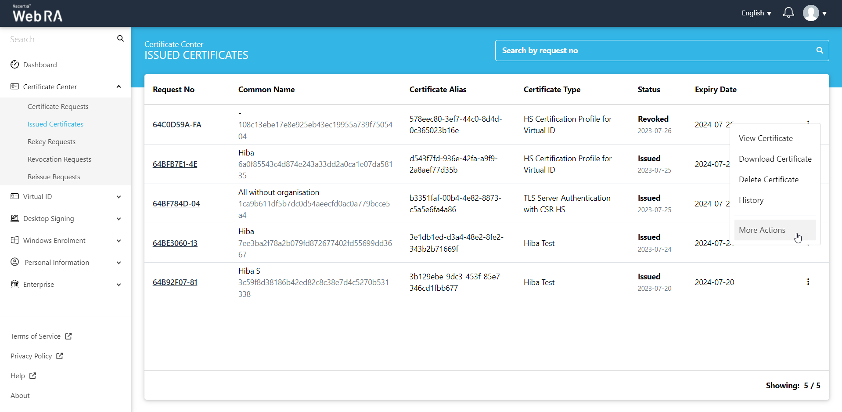Click the Privacy Policy external link icon
The image size is (842, 412).
tap(60, 356)
